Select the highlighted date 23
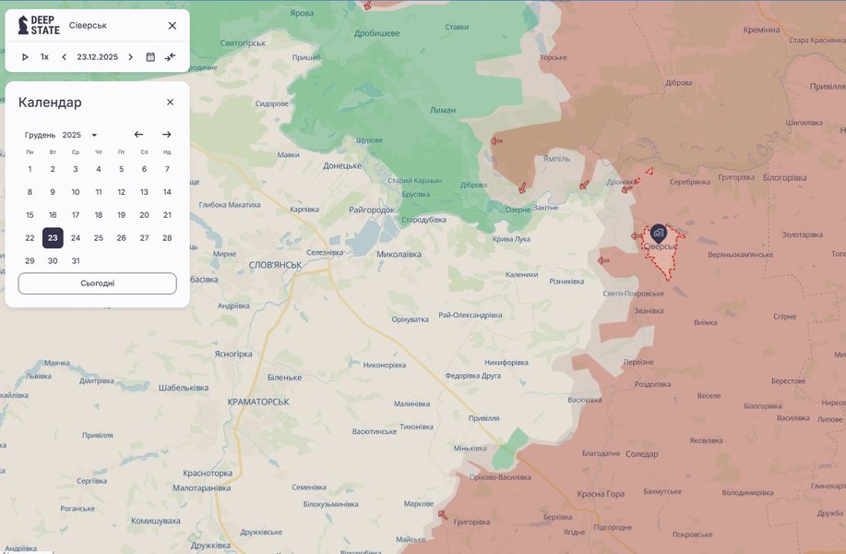The width and height of the screenshot is (846, 554). point(53,238)
